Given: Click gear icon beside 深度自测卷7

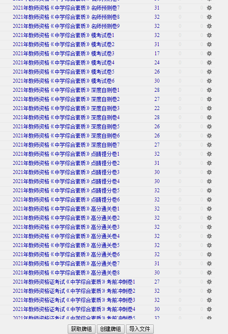Looking at the screenshot, I should 209,145.
